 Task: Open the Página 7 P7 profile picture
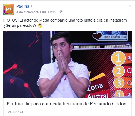(x=9, y=9)
